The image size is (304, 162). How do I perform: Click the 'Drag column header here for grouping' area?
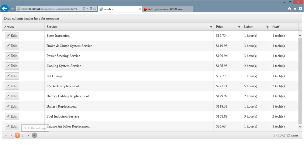(x=152, y=19)
